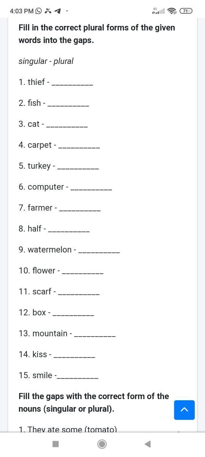Tap the recent apps square button
This screenshot has height=457, width=205.
point(55,444)
